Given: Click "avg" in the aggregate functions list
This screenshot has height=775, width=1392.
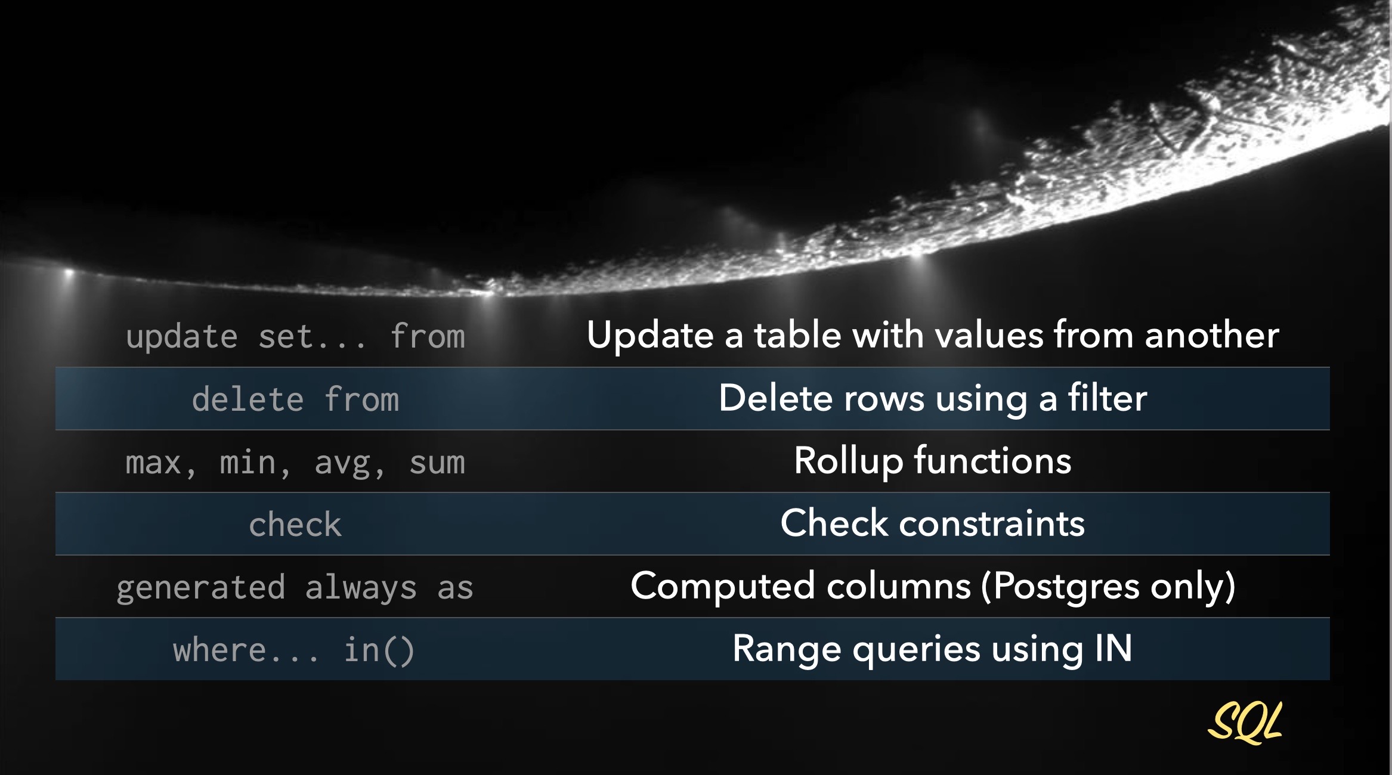Looking at the screenshot, I should [344, 464].
